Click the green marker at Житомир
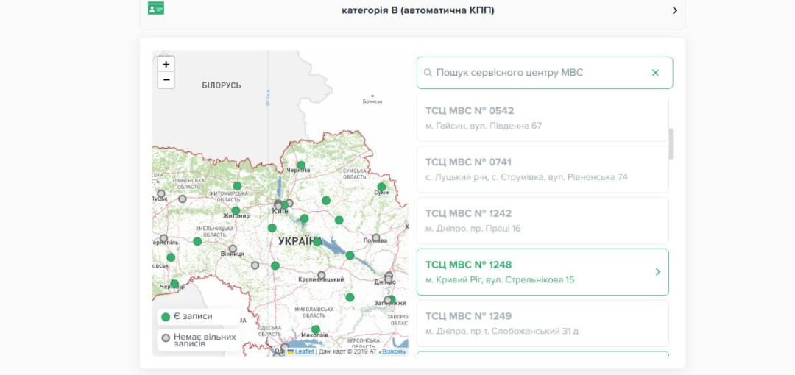Image resolution: width=795 pixels, height=375 pixels. pos(236,211)
